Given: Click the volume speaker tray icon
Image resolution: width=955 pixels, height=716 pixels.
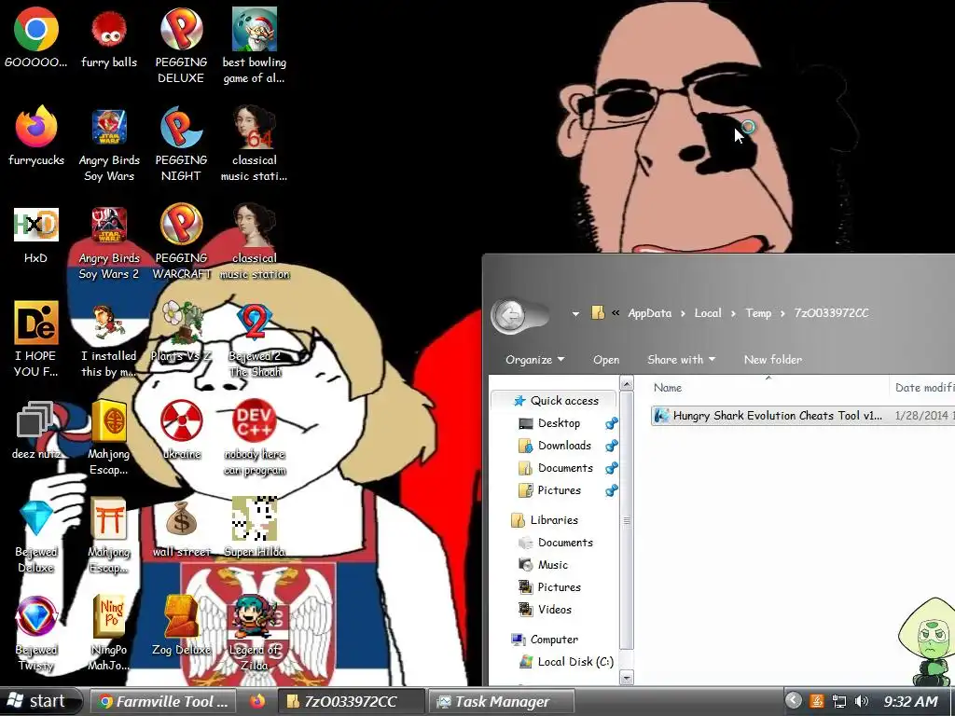Looking at the screenshot, I should point(861,701).
